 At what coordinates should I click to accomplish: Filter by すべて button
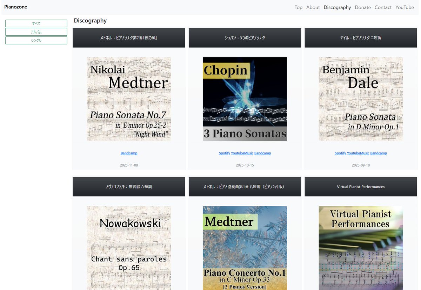36,23
